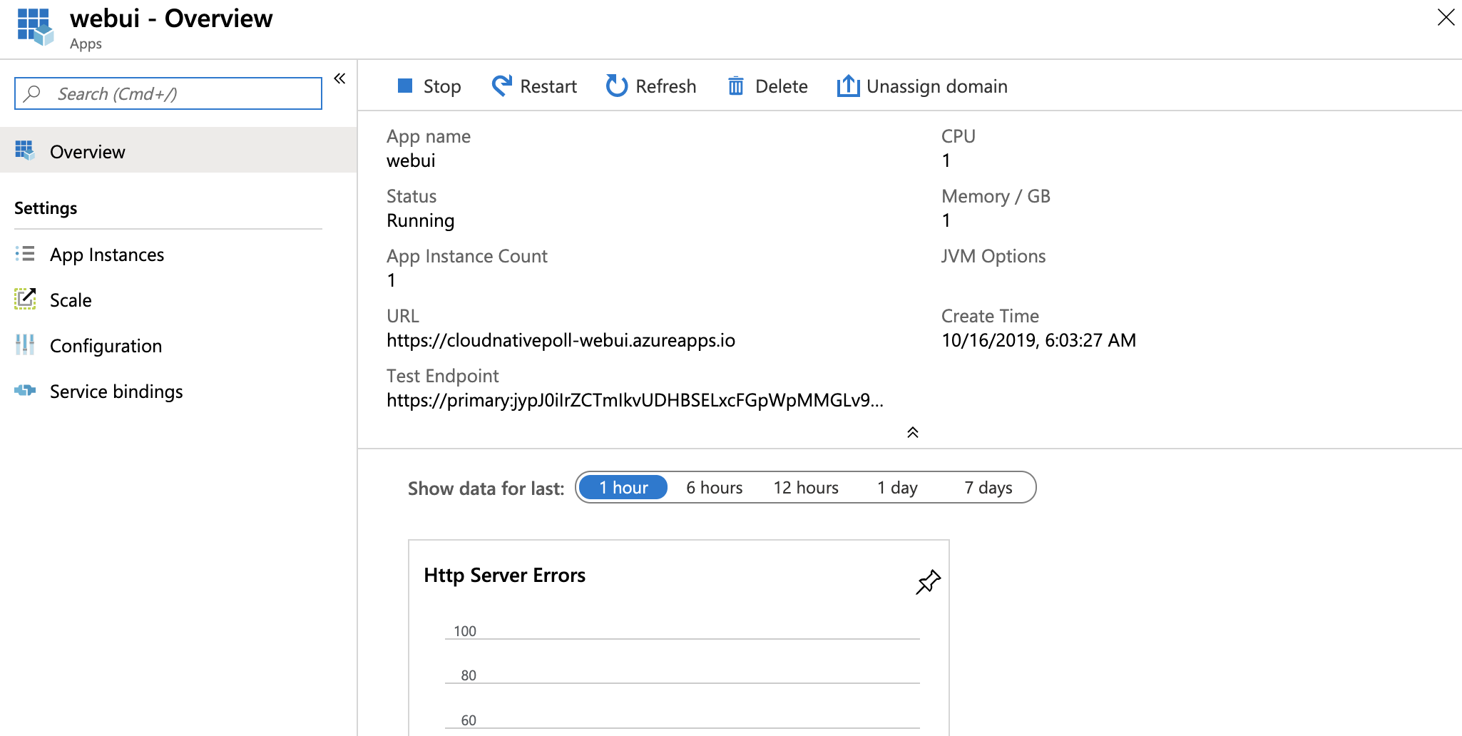Click the JVM Options label
The image size is (1462, 736).
(x=993, y=256)
